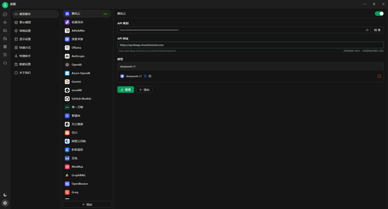The width and height of the screenshot is (388, 209).
Task: Open 模型服务 settings section
Action: coord(36,14)
